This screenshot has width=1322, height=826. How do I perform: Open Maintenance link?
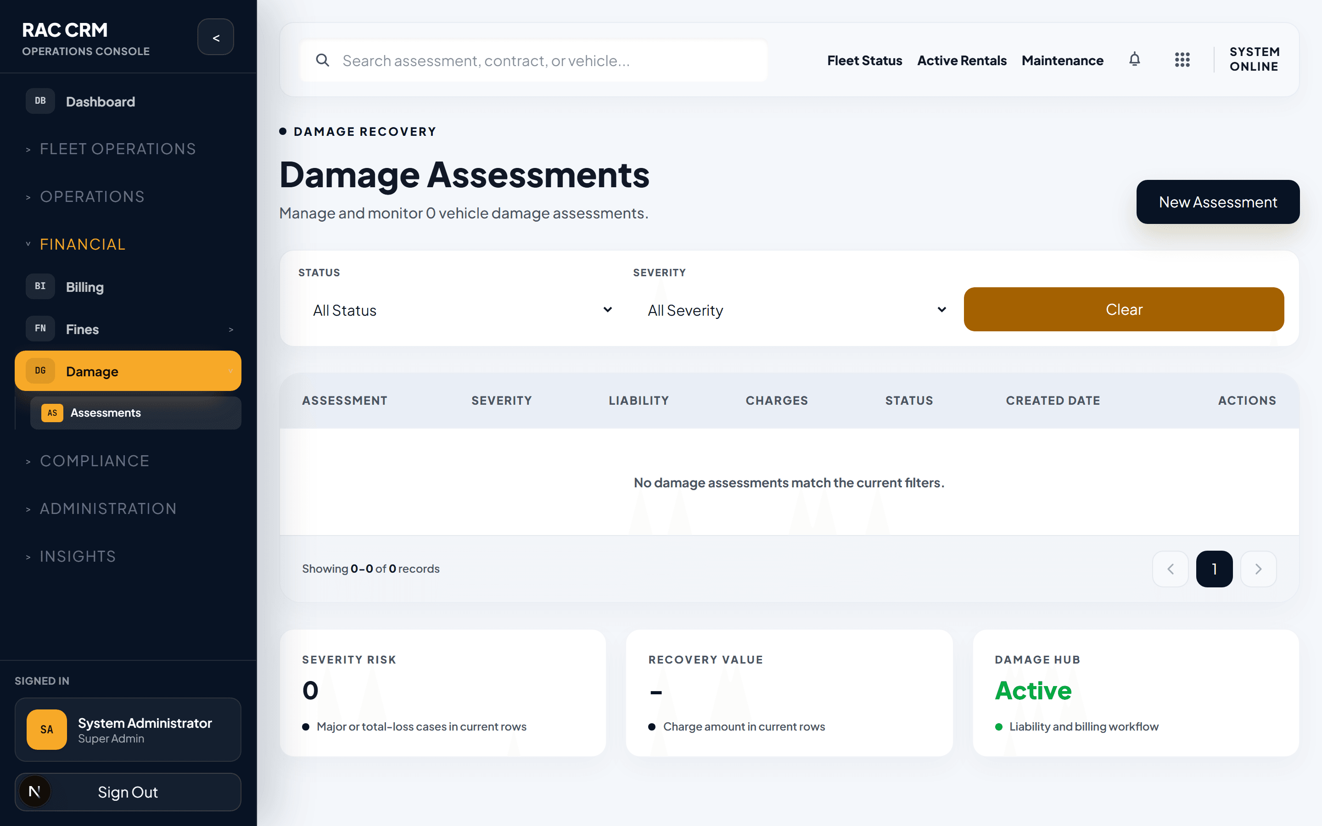(1062, 60)
